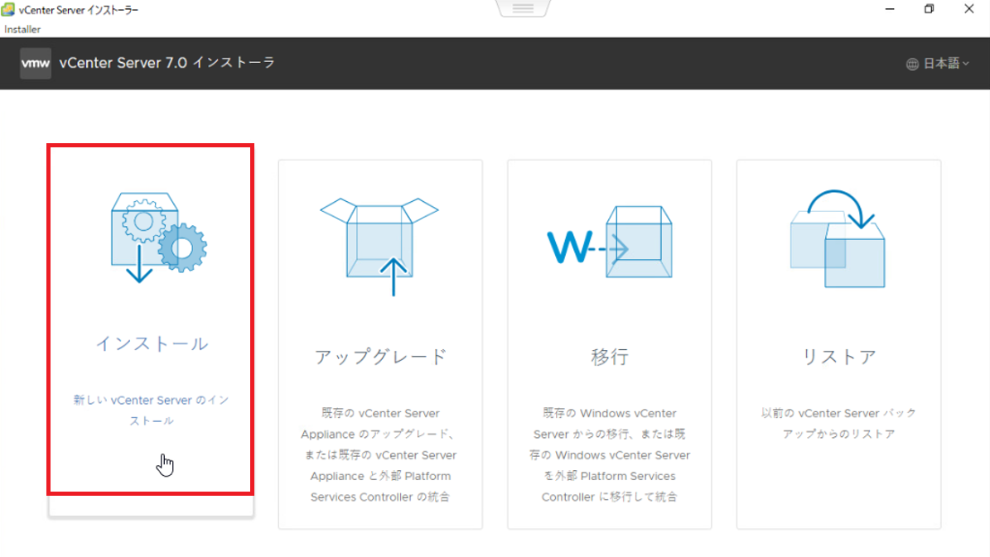Open the Installer menu
Image resolution: width=990 pixels, height=557 pixels.
[22, 29]
